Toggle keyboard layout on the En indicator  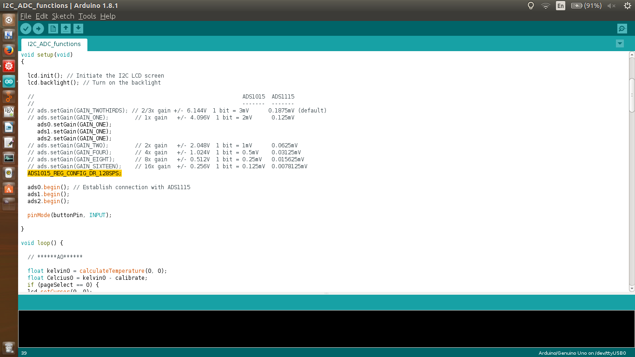coord(560,6)
